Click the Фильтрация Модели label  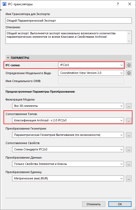tap(20, 99)
